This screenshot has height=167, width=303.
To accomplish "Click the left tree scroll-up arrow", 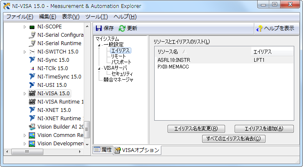I will click(87, 26).
